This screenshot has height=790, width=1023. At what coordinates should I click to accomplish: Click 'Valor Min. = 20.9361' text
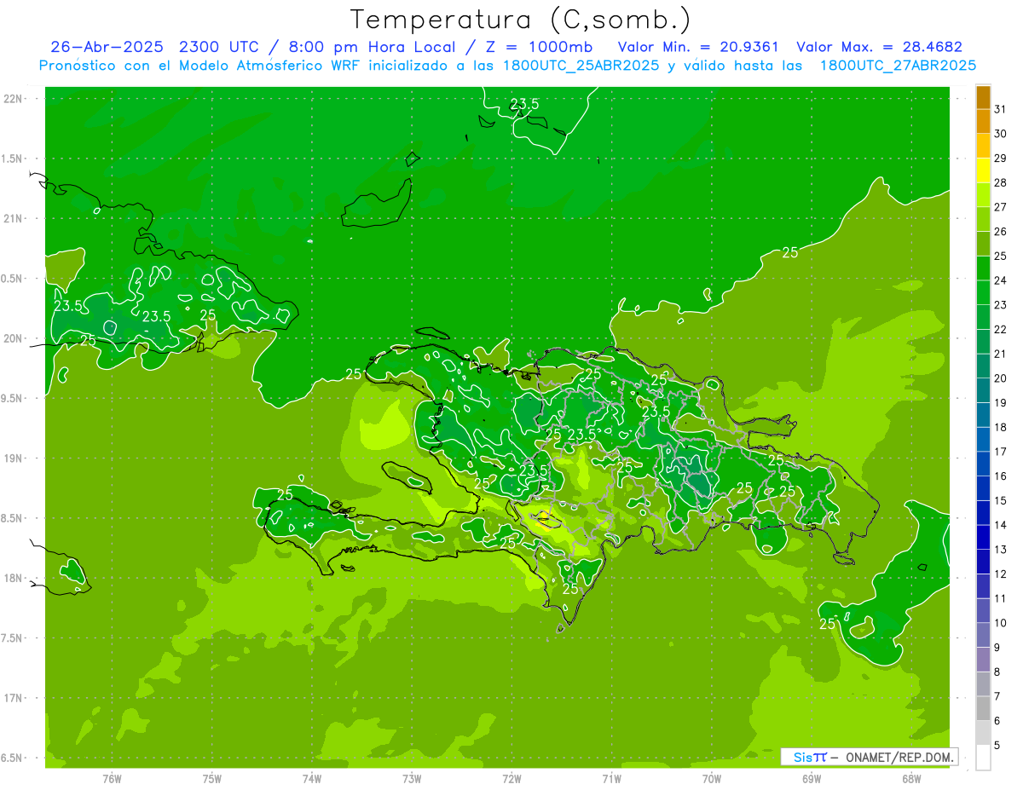[x=698, y=47]
